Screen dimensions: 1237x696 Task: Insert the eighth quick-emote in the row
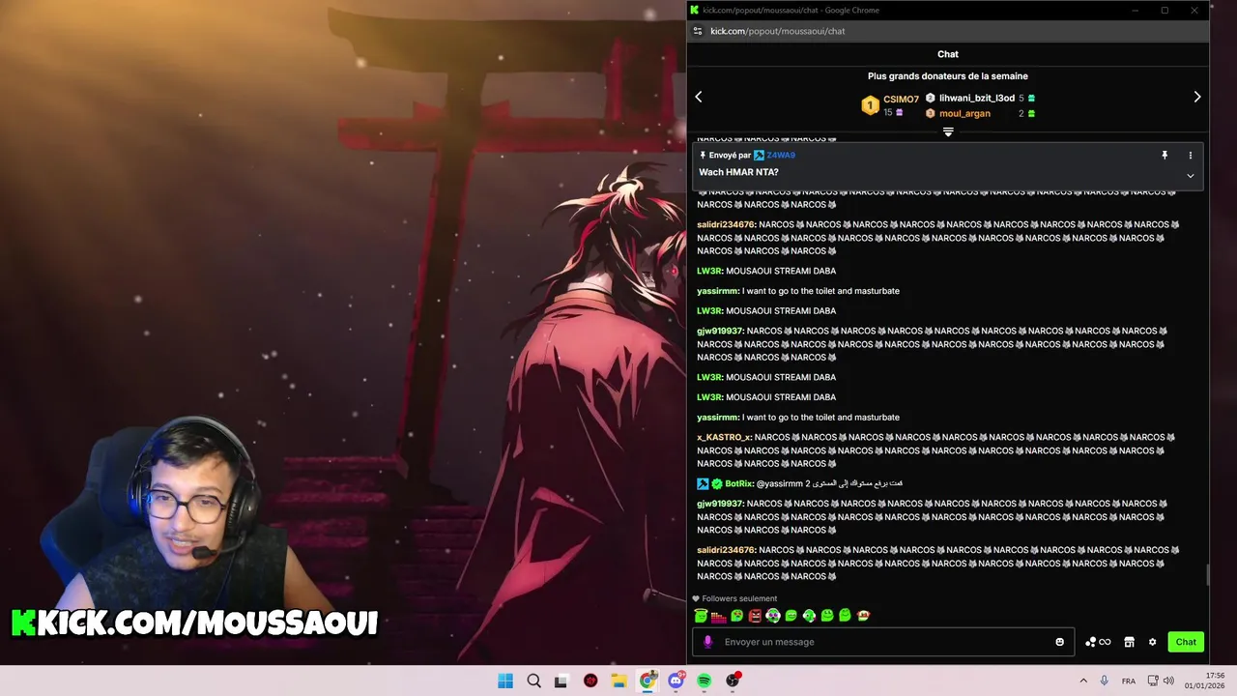coord(827,616)
